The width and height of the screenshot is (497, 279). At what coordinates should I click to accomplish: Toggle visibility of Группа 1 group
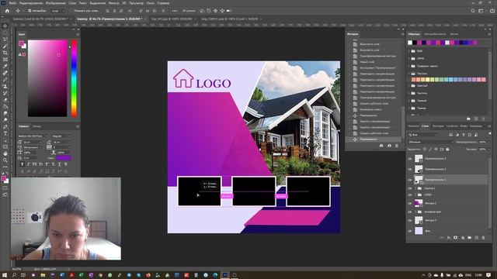pos(410,188)
